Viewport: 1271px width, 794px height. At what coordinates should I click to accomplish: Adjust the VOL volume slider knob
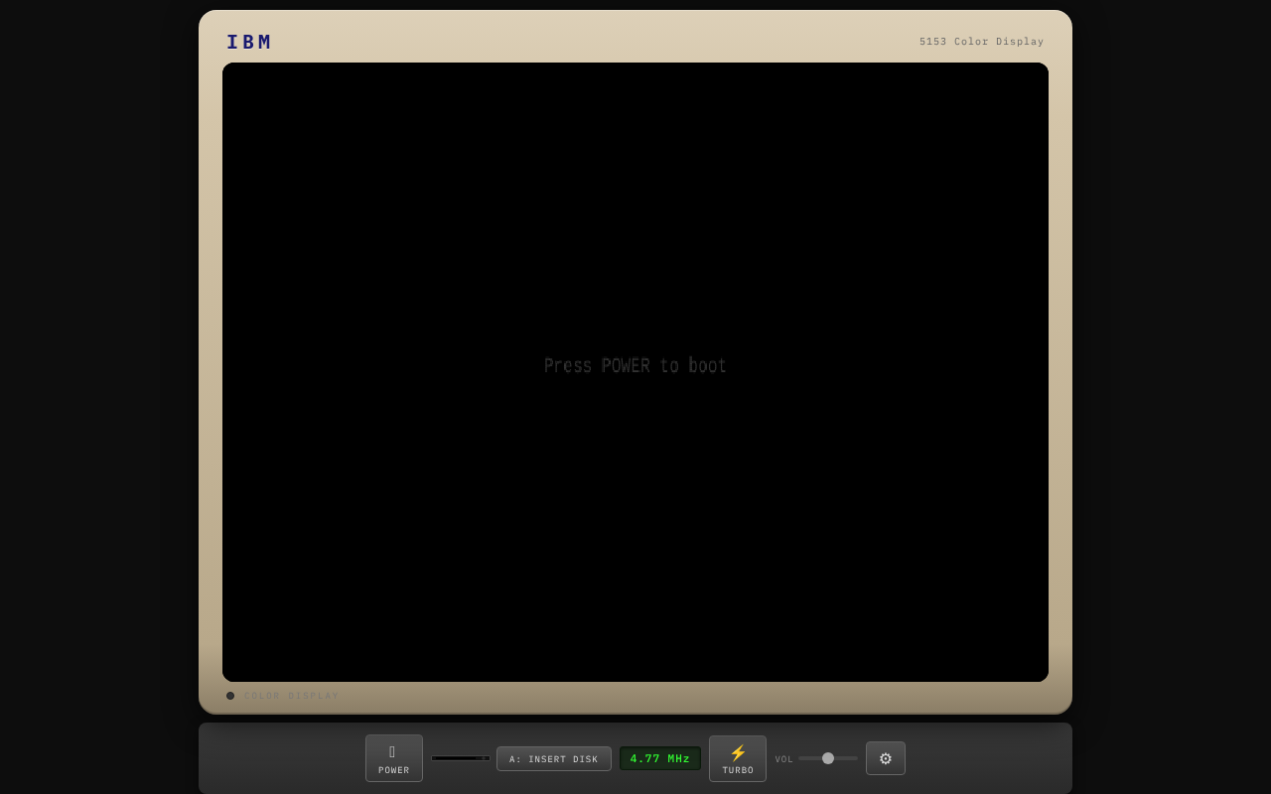point(828,757)
